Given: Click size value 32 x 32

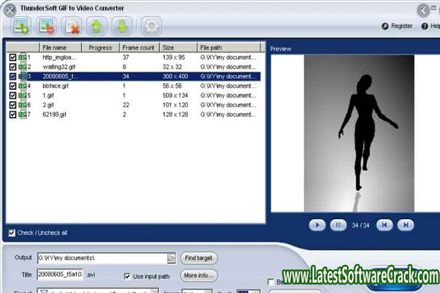Looking at the screenshot, I should (x=172, y=67).
